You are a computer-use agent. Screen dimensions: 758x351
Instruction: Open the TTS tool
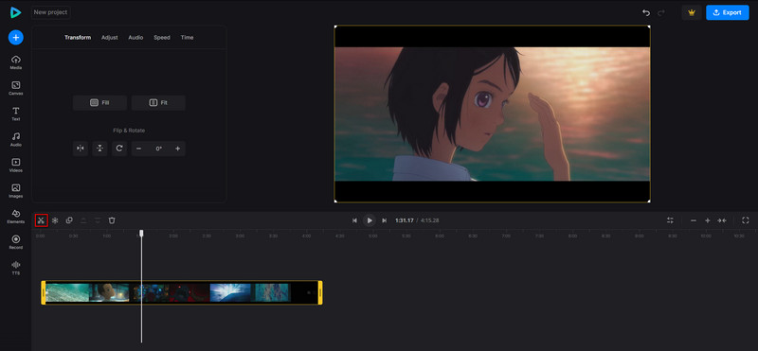pyautogui.click(x=16, y=268)
